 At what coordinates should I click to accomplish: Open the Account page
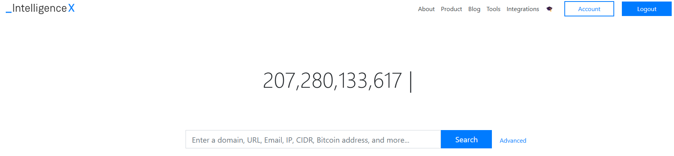pyautogui.click(x=589, y=9)
